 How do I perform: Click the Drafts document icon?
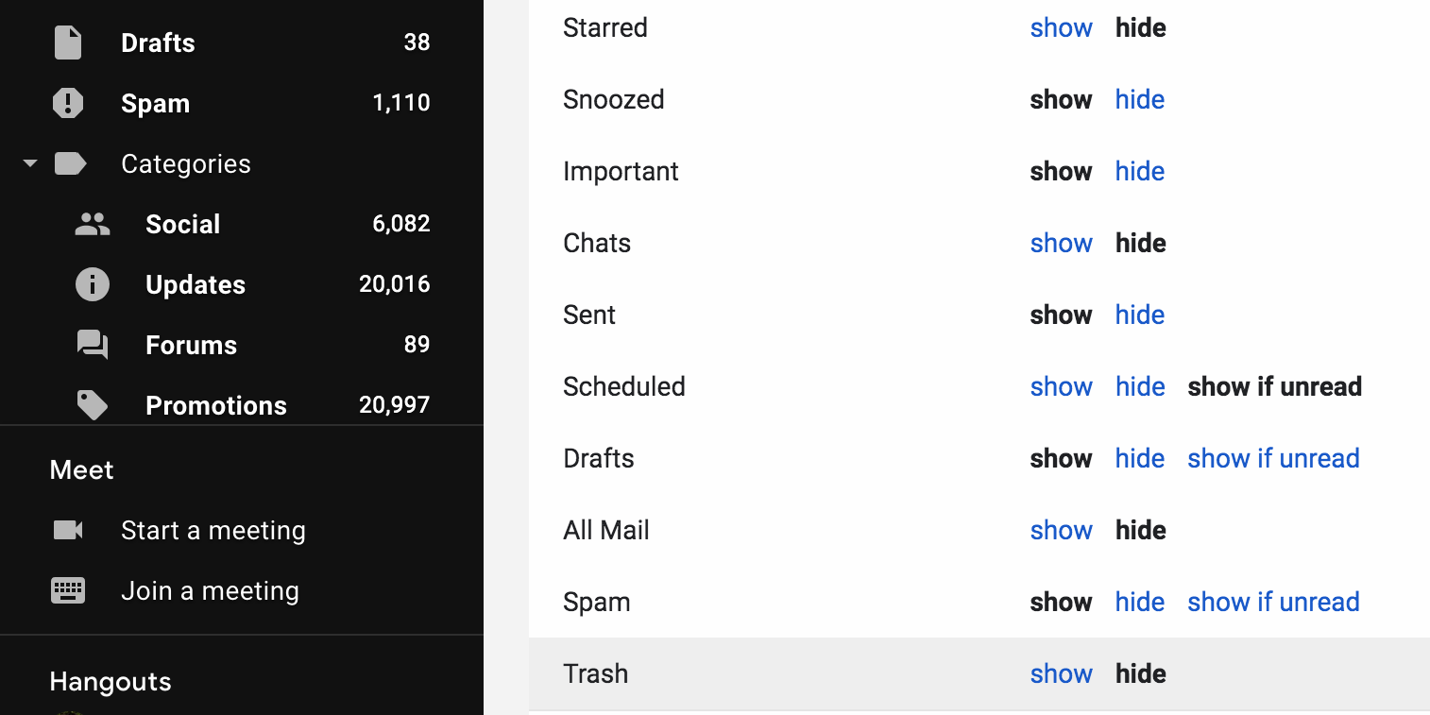pyautogui.click(x=68, y=43)
